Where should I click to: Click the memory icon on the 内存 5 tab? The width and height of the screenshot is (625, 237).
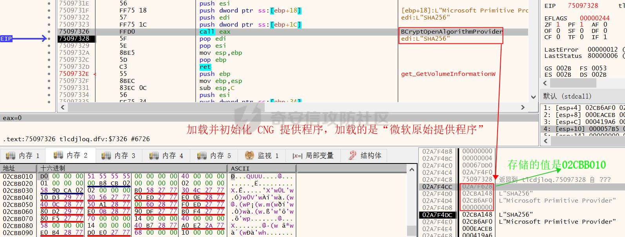click(x=202, y=156)
